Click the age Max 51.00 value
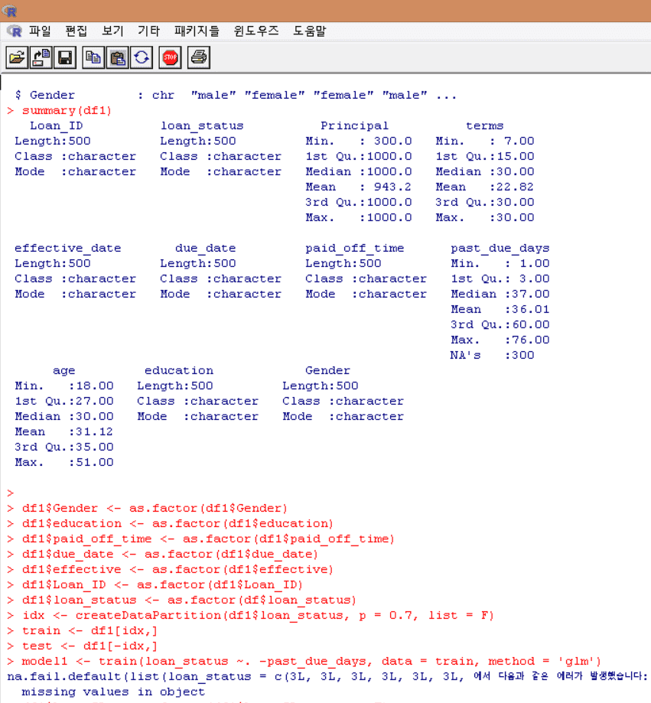Screen dimensions: 651x703 point(95,462)
